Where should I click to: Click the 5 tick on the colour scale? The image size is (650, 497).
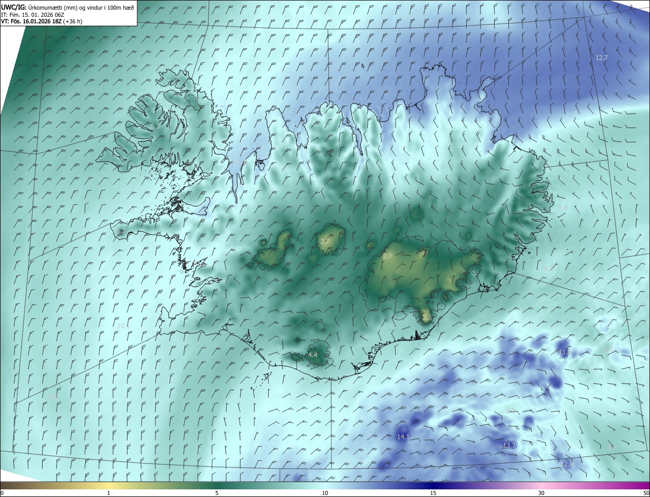[x=217, y=493]
